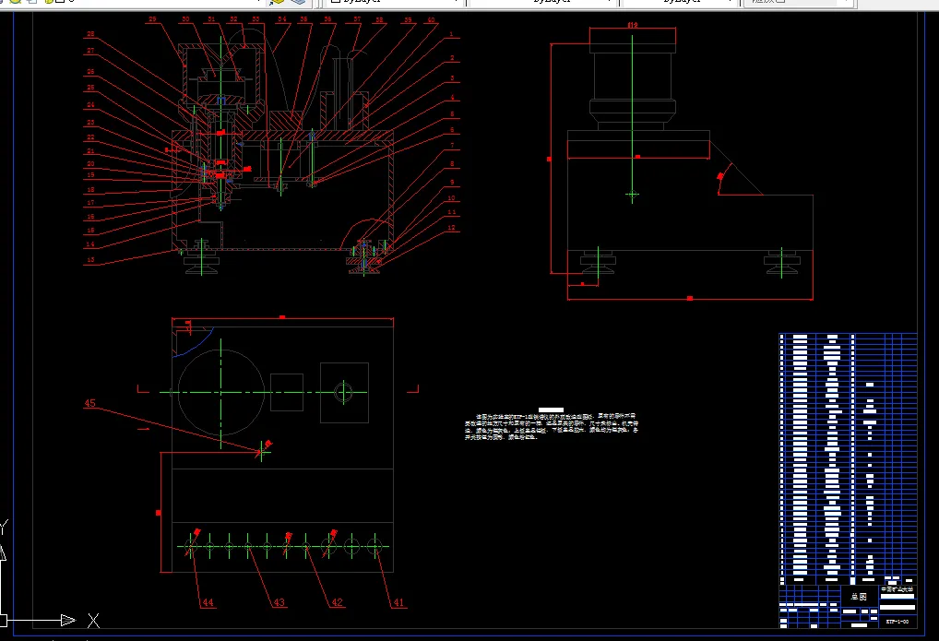This screenshot has width=939, height=641.
Task: Click the Layer Previous icon
Action: (298, 2)
